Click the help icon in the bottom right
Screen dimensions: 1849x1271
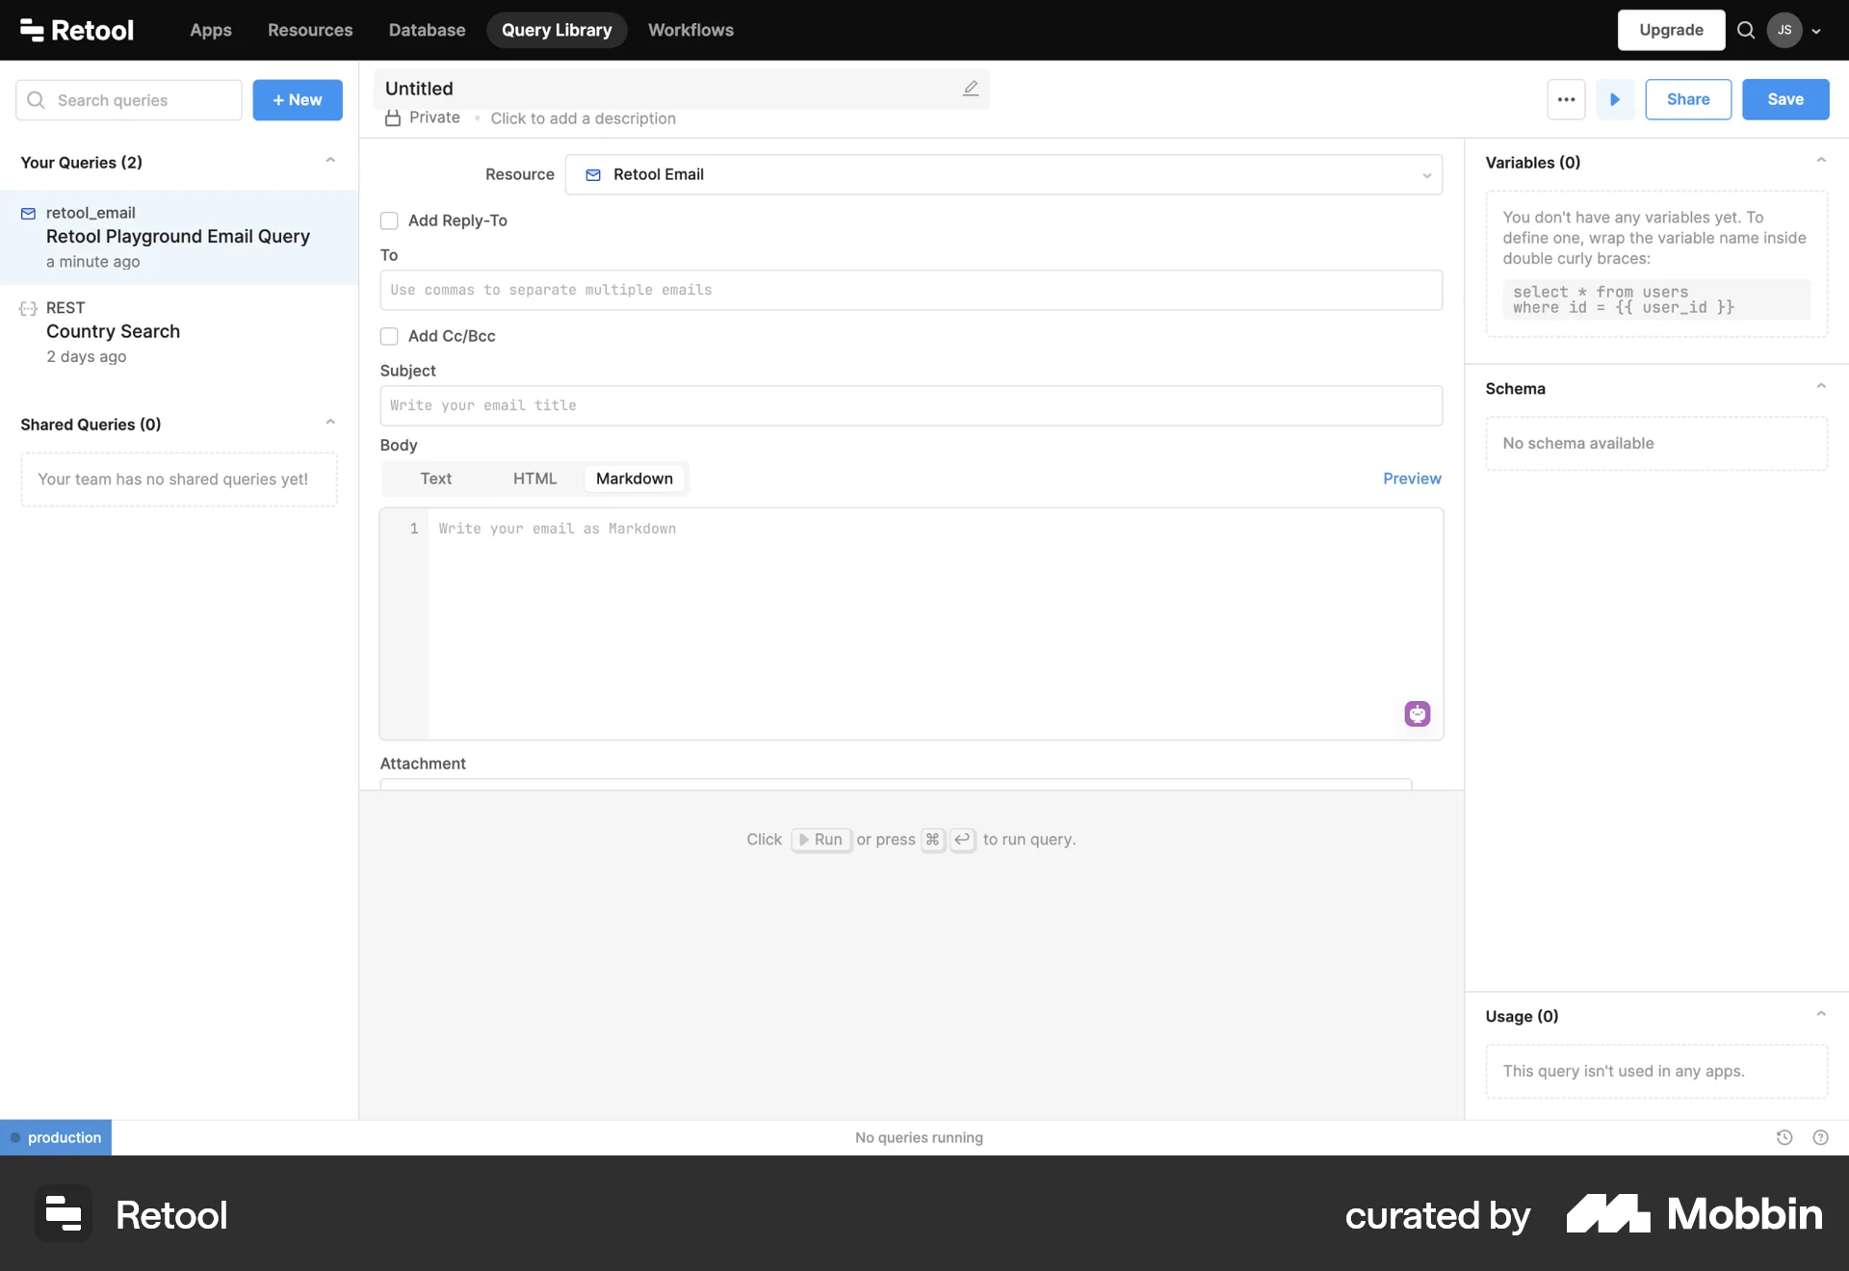(1821, 1137)
